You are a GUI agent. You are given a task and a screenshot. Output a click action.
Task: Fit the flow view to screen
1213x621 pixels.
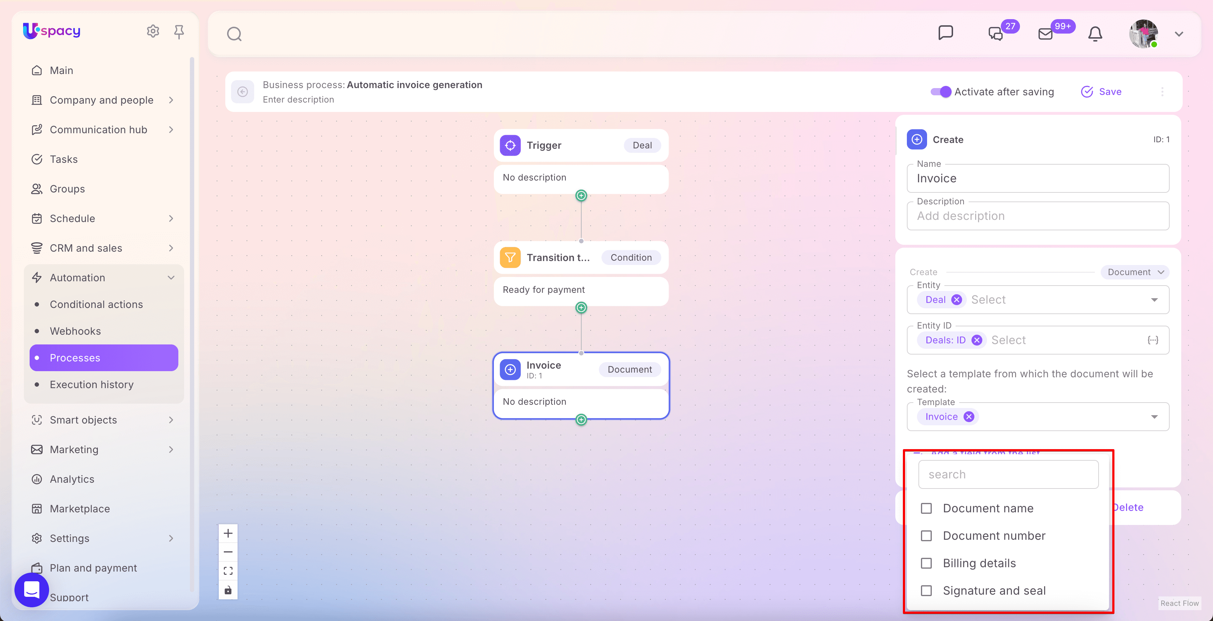tap(228, 571)
